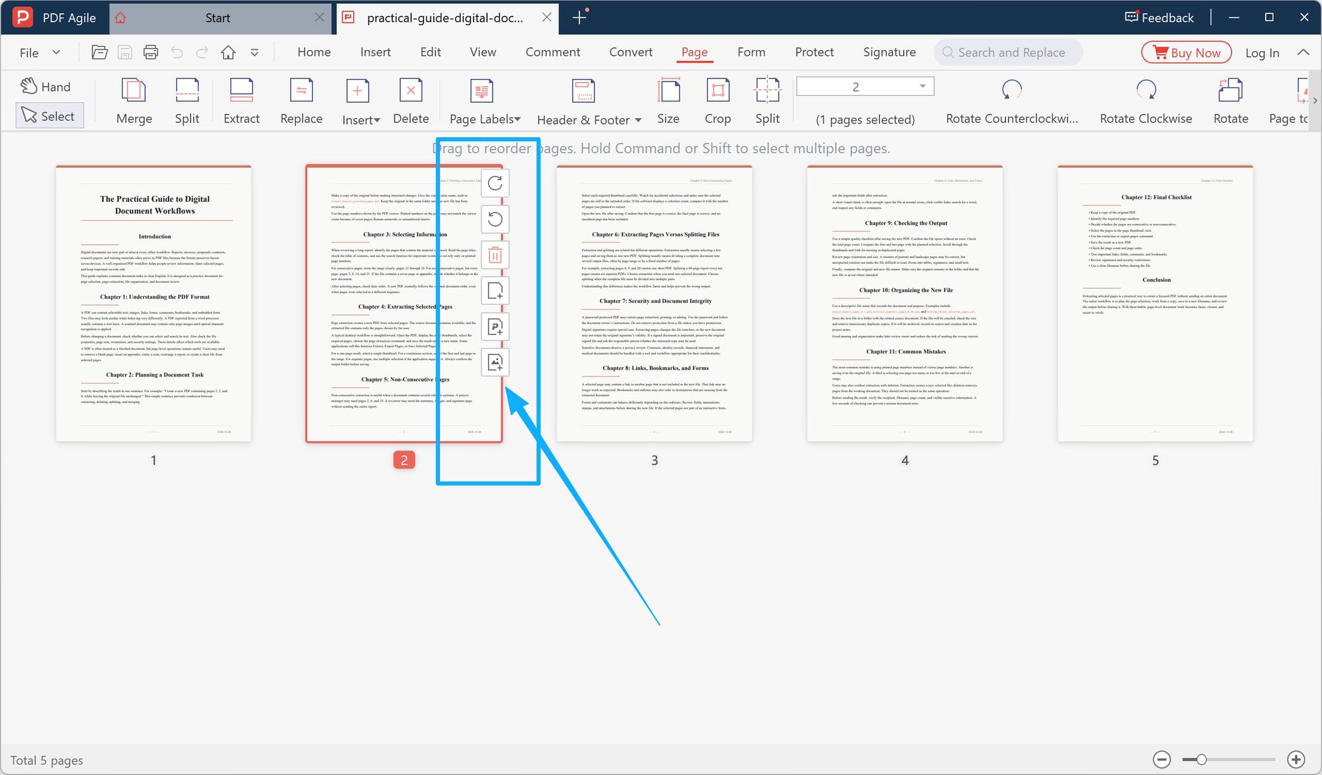Click the Extract pages icon
This screenshot has width=1322, height=775.
241,90
